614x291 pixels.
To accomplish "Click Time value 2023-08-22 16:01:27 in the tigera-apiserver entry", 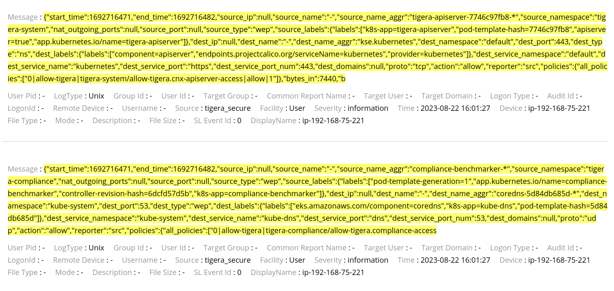I will pyautogui.click(x=455, y=108).
